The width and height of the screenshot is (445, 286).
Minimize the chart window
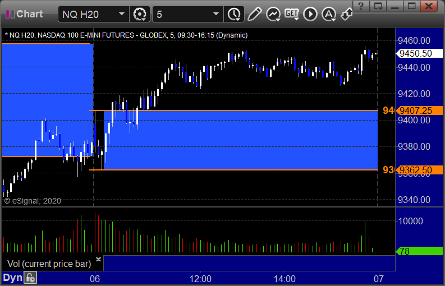(394, 6)
